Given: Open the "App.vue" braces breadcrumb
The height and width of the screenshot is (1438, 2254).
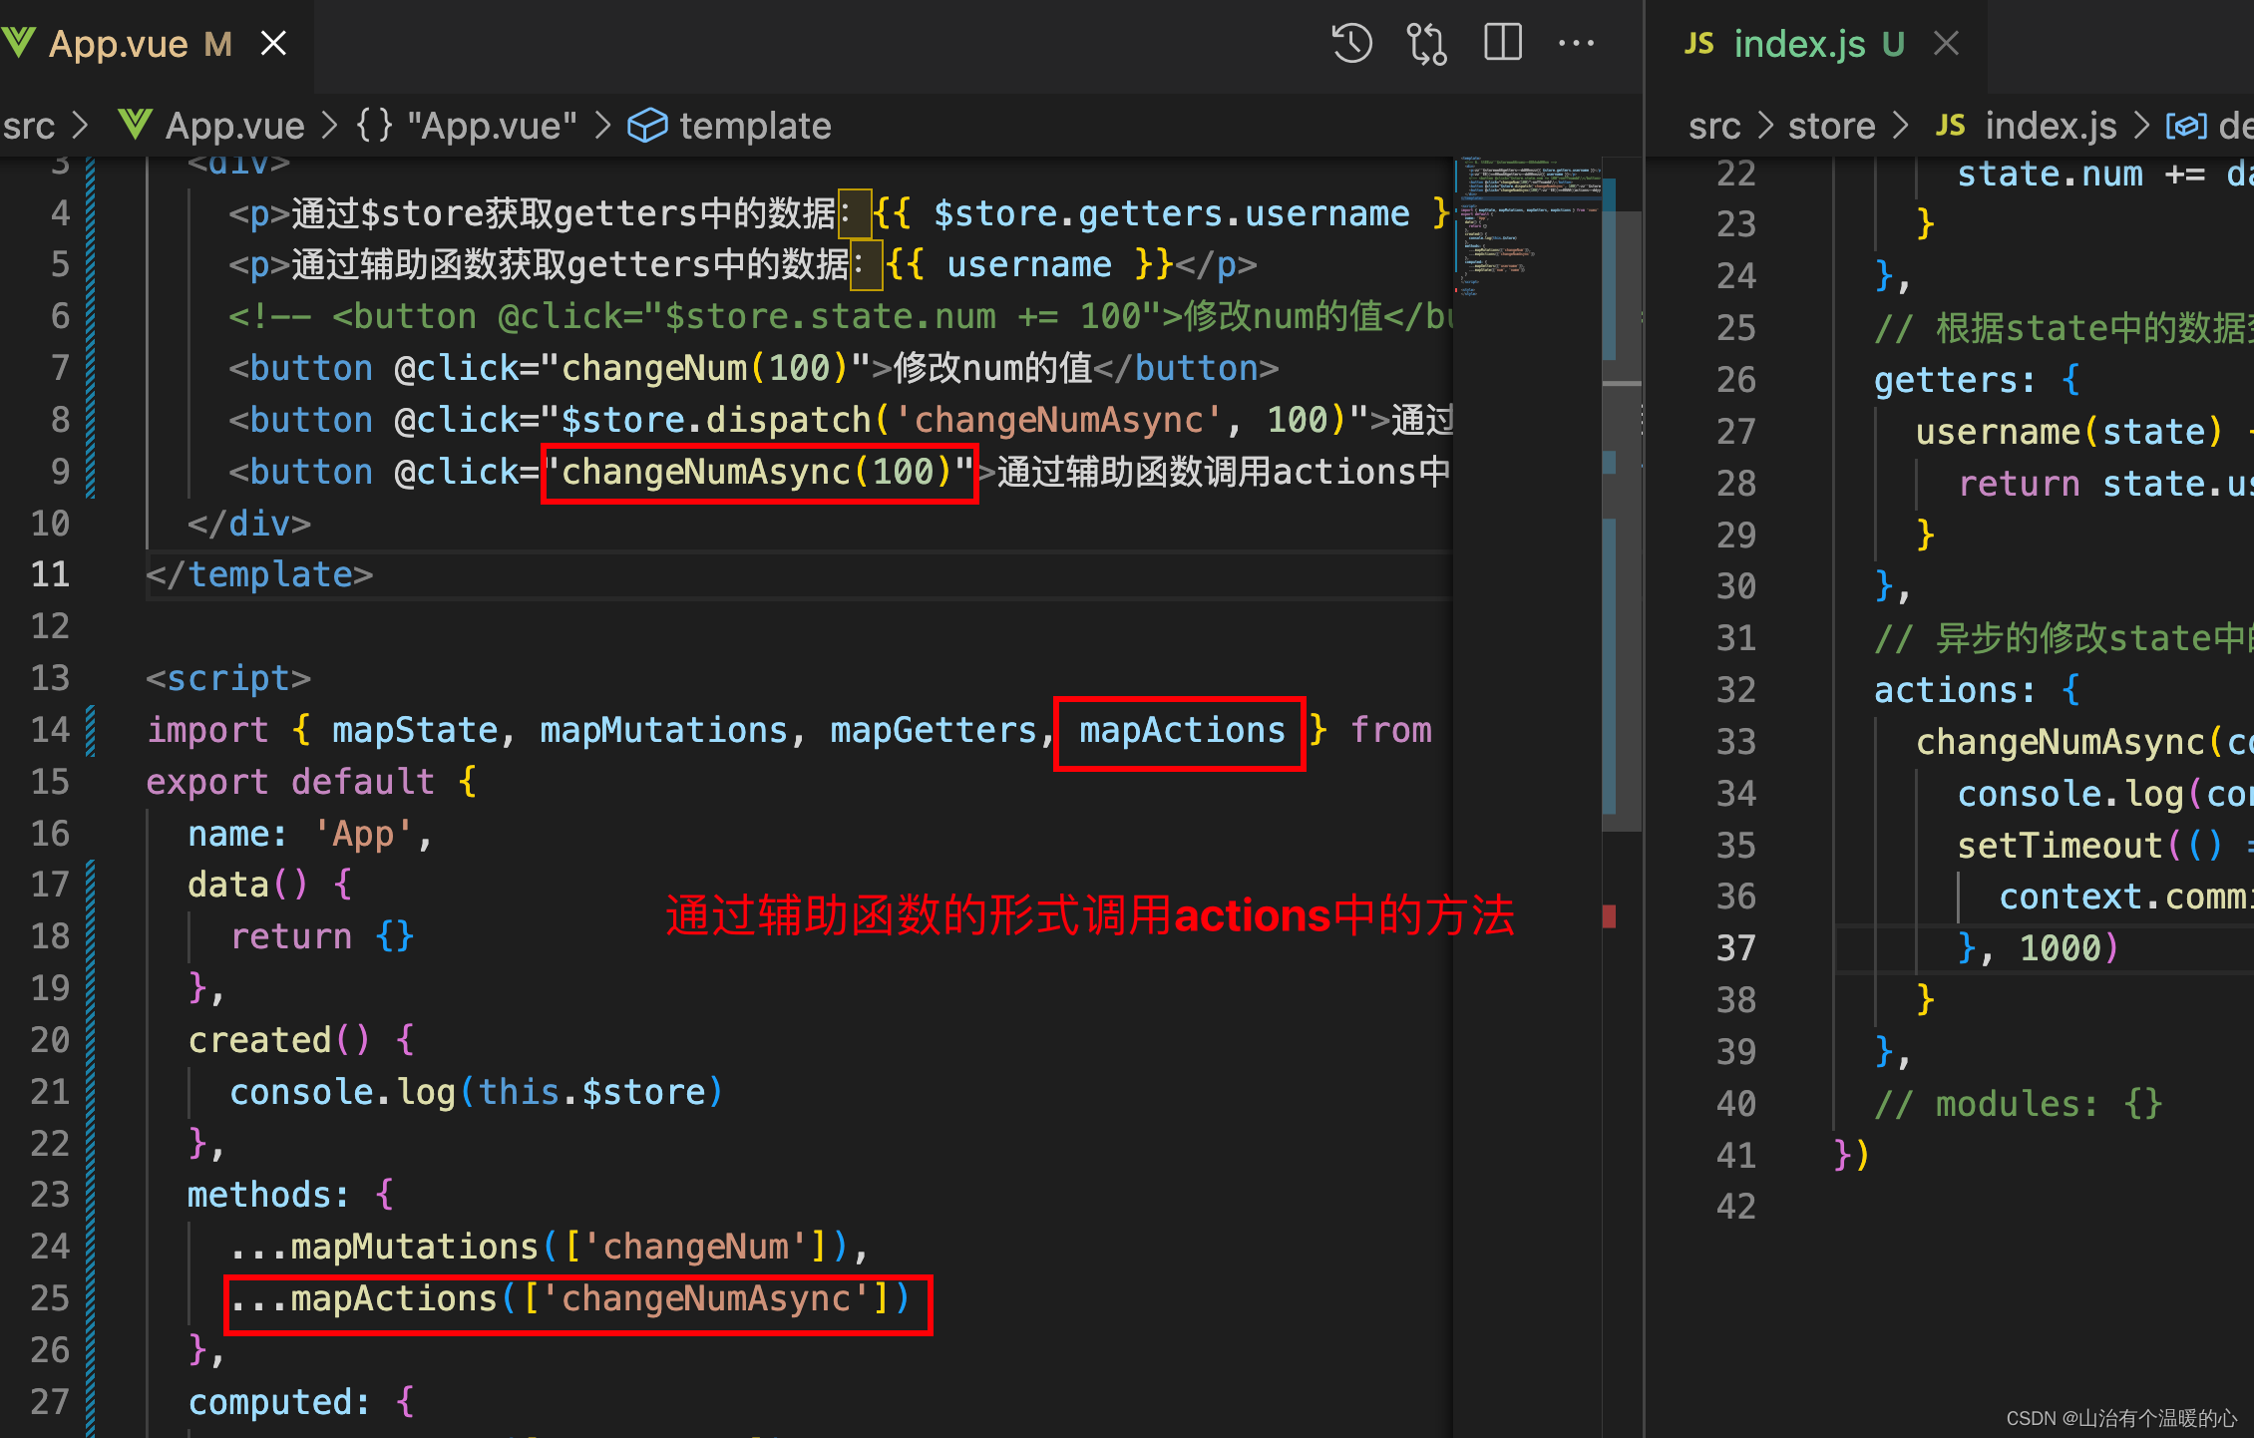Looking at the screenshot, I should pos(467,126).
